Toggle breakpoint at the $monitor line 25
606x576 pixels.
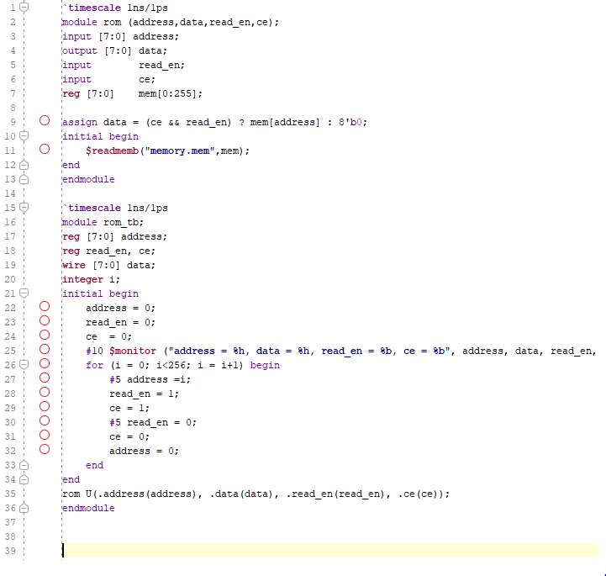pyautogui.click(x=45, y=350)
